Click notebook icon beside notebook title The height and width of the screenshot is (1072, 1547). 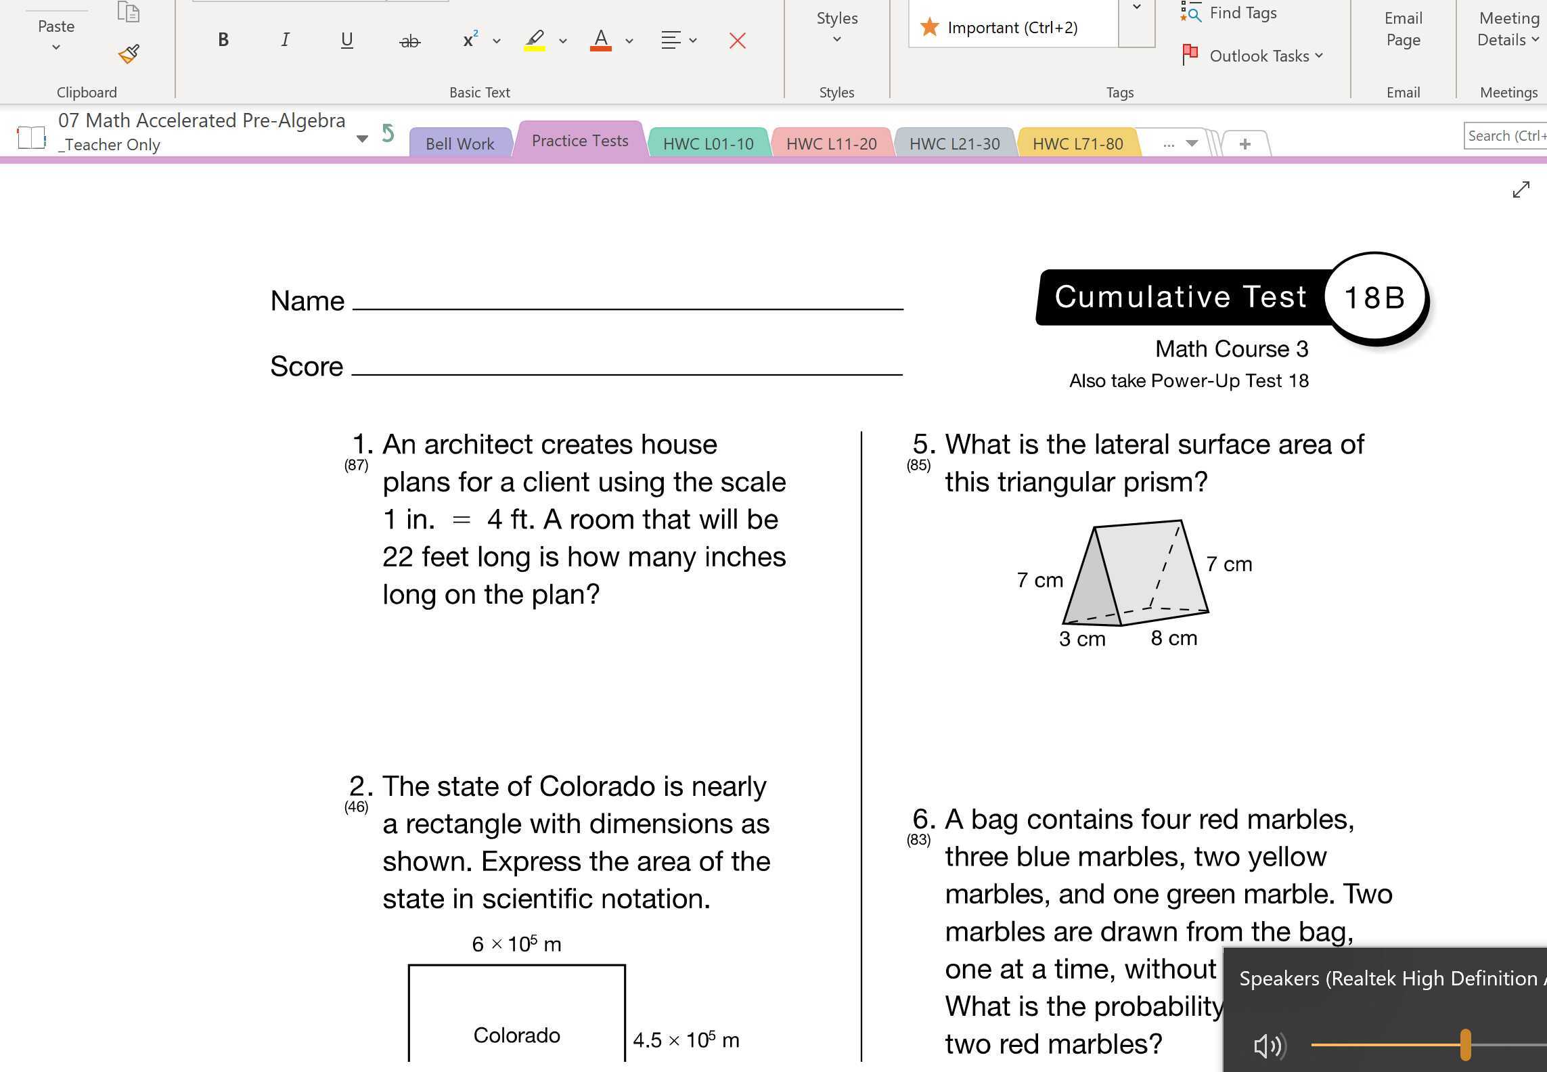(x=31, y=137)
